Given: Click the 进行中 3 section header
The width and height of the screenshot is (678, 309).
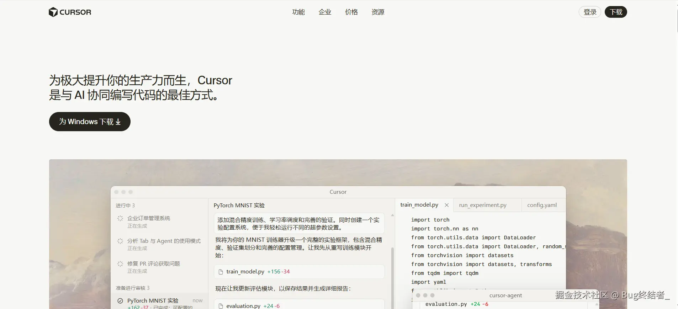Looking at the screenshot, I should click(x=125, y=206).
